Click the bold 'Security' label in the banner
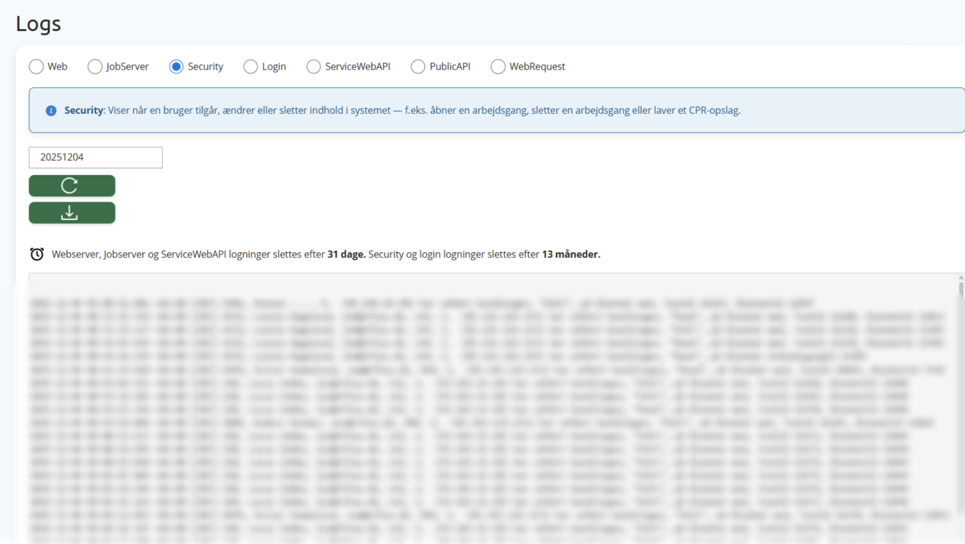 pyautogui.click(x=84, y=111)
